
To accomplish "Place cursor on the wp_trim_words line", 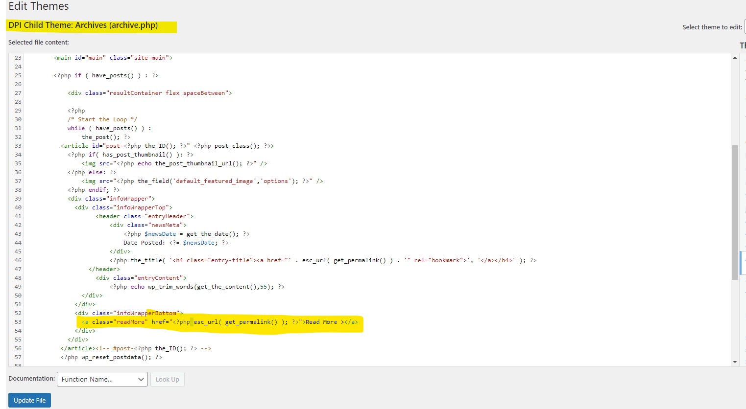I will tap(197, 287).
